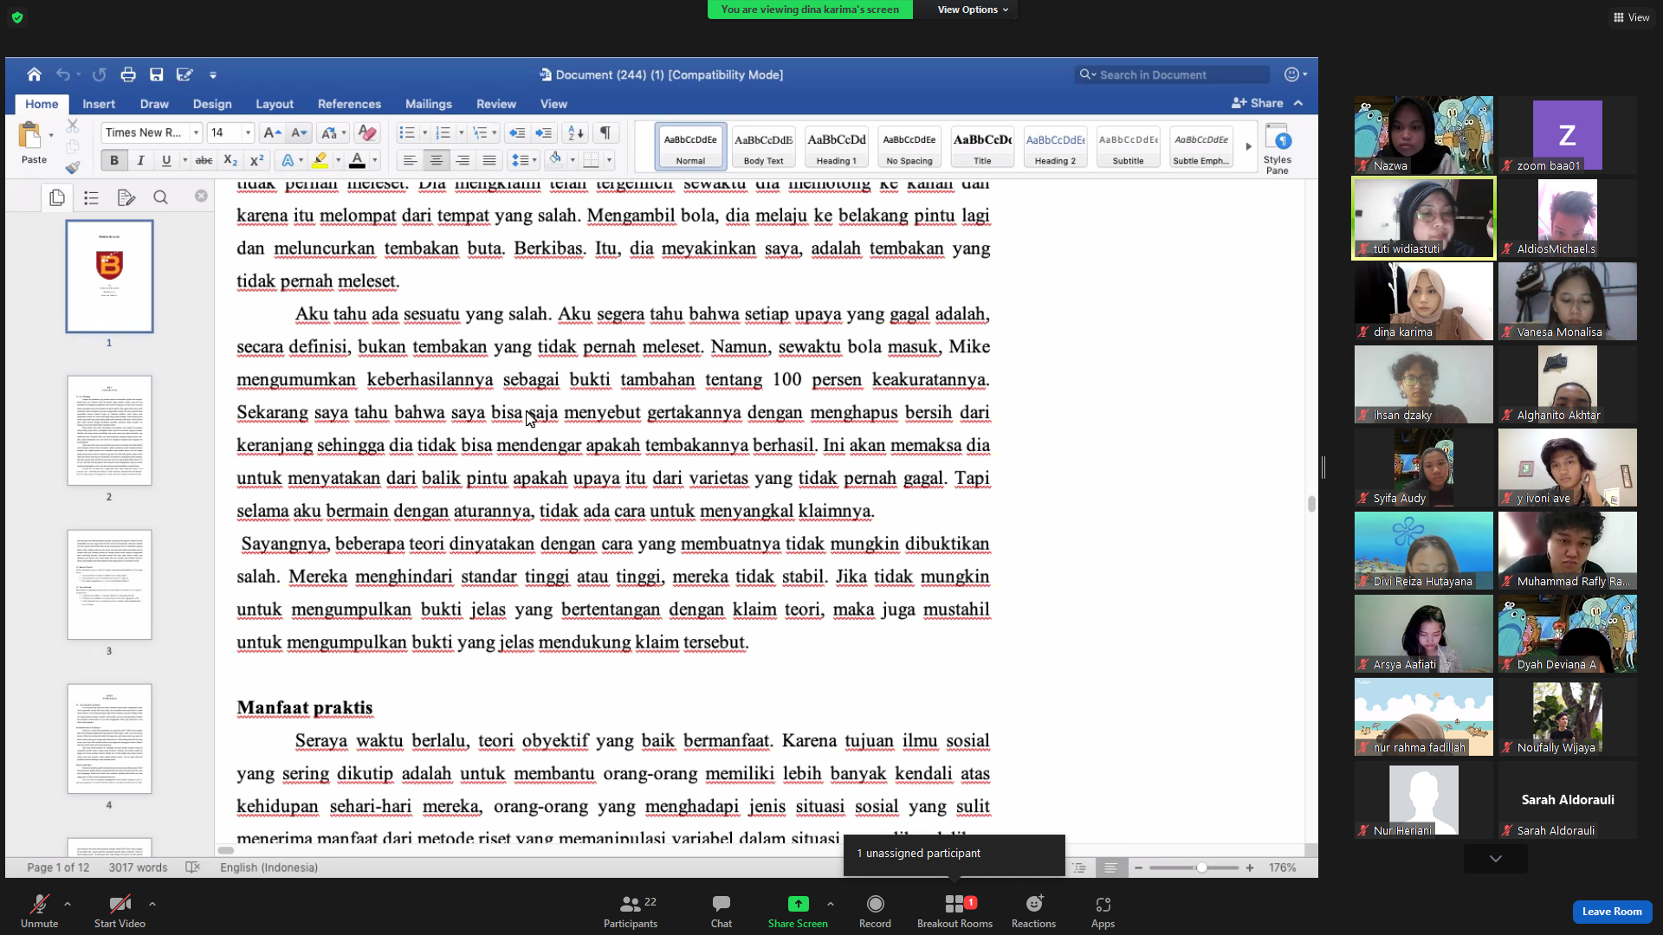Switch to the Insert tab
Screen dimensions: 1663x935
[x=99, y=104]
